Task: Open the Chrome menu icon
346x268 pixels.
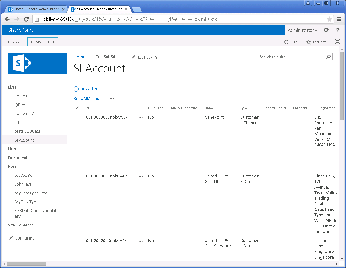Action: click(339, 19)
